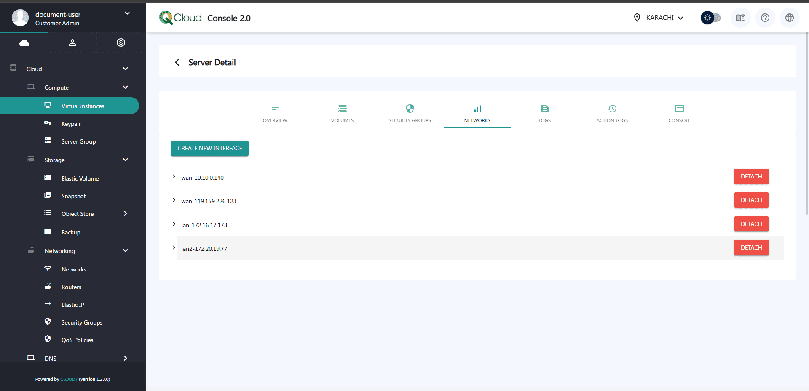This screenshot has height=391, width=809.
Task: Toggle the light/dark theme switch
Action: click(x=710, y=18)
